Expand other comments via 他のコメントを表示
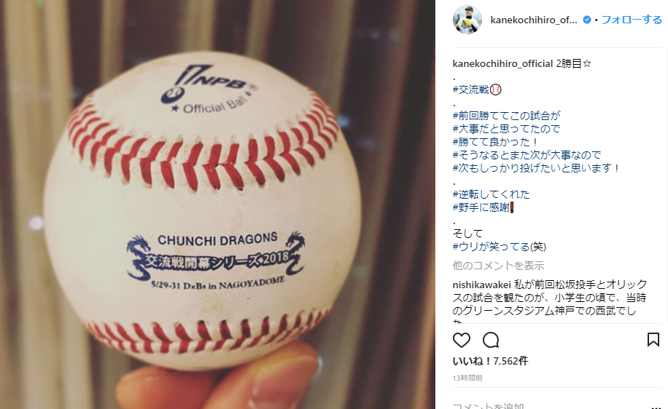 498,266
